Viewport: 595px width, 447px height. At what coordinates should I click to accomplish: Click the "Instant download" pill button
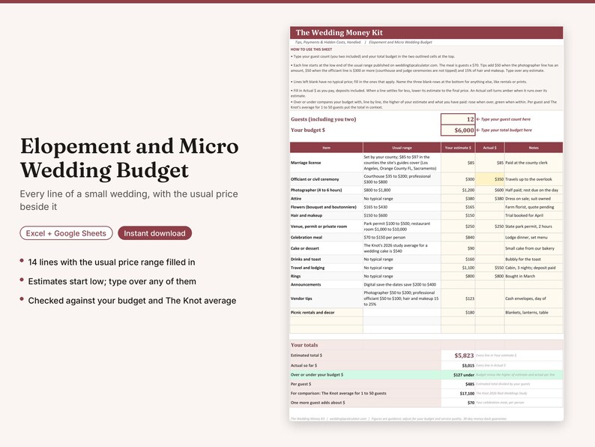[155, 233]
